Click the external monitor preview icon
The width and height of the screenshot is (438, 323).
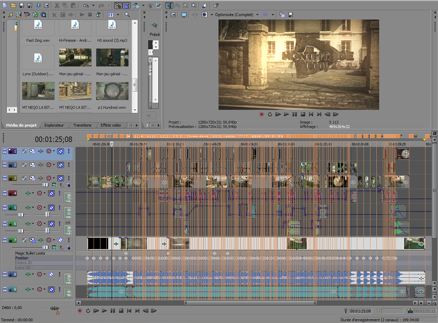click(184, 15)
